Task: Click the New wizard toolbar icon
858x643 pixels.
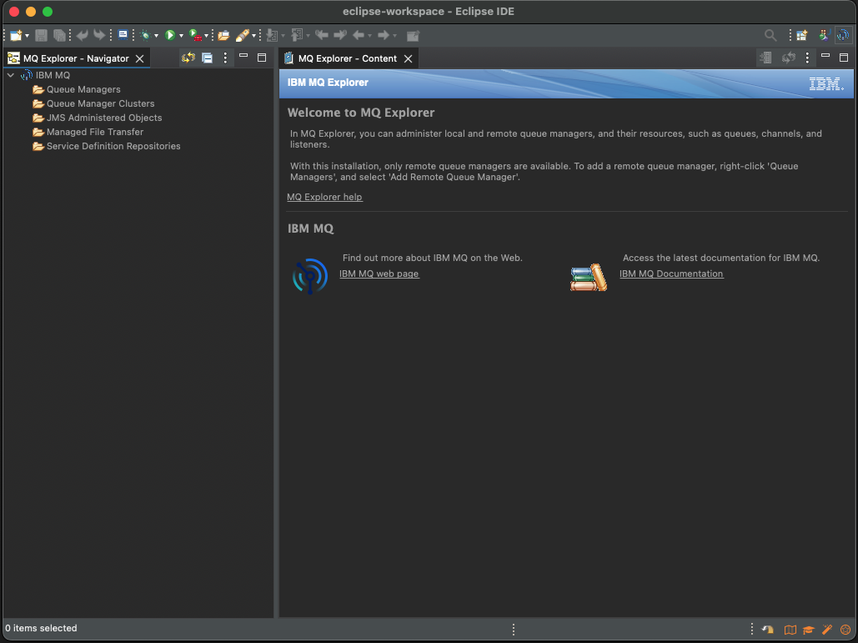Action: pyautogui.click(x=16, y=36)
